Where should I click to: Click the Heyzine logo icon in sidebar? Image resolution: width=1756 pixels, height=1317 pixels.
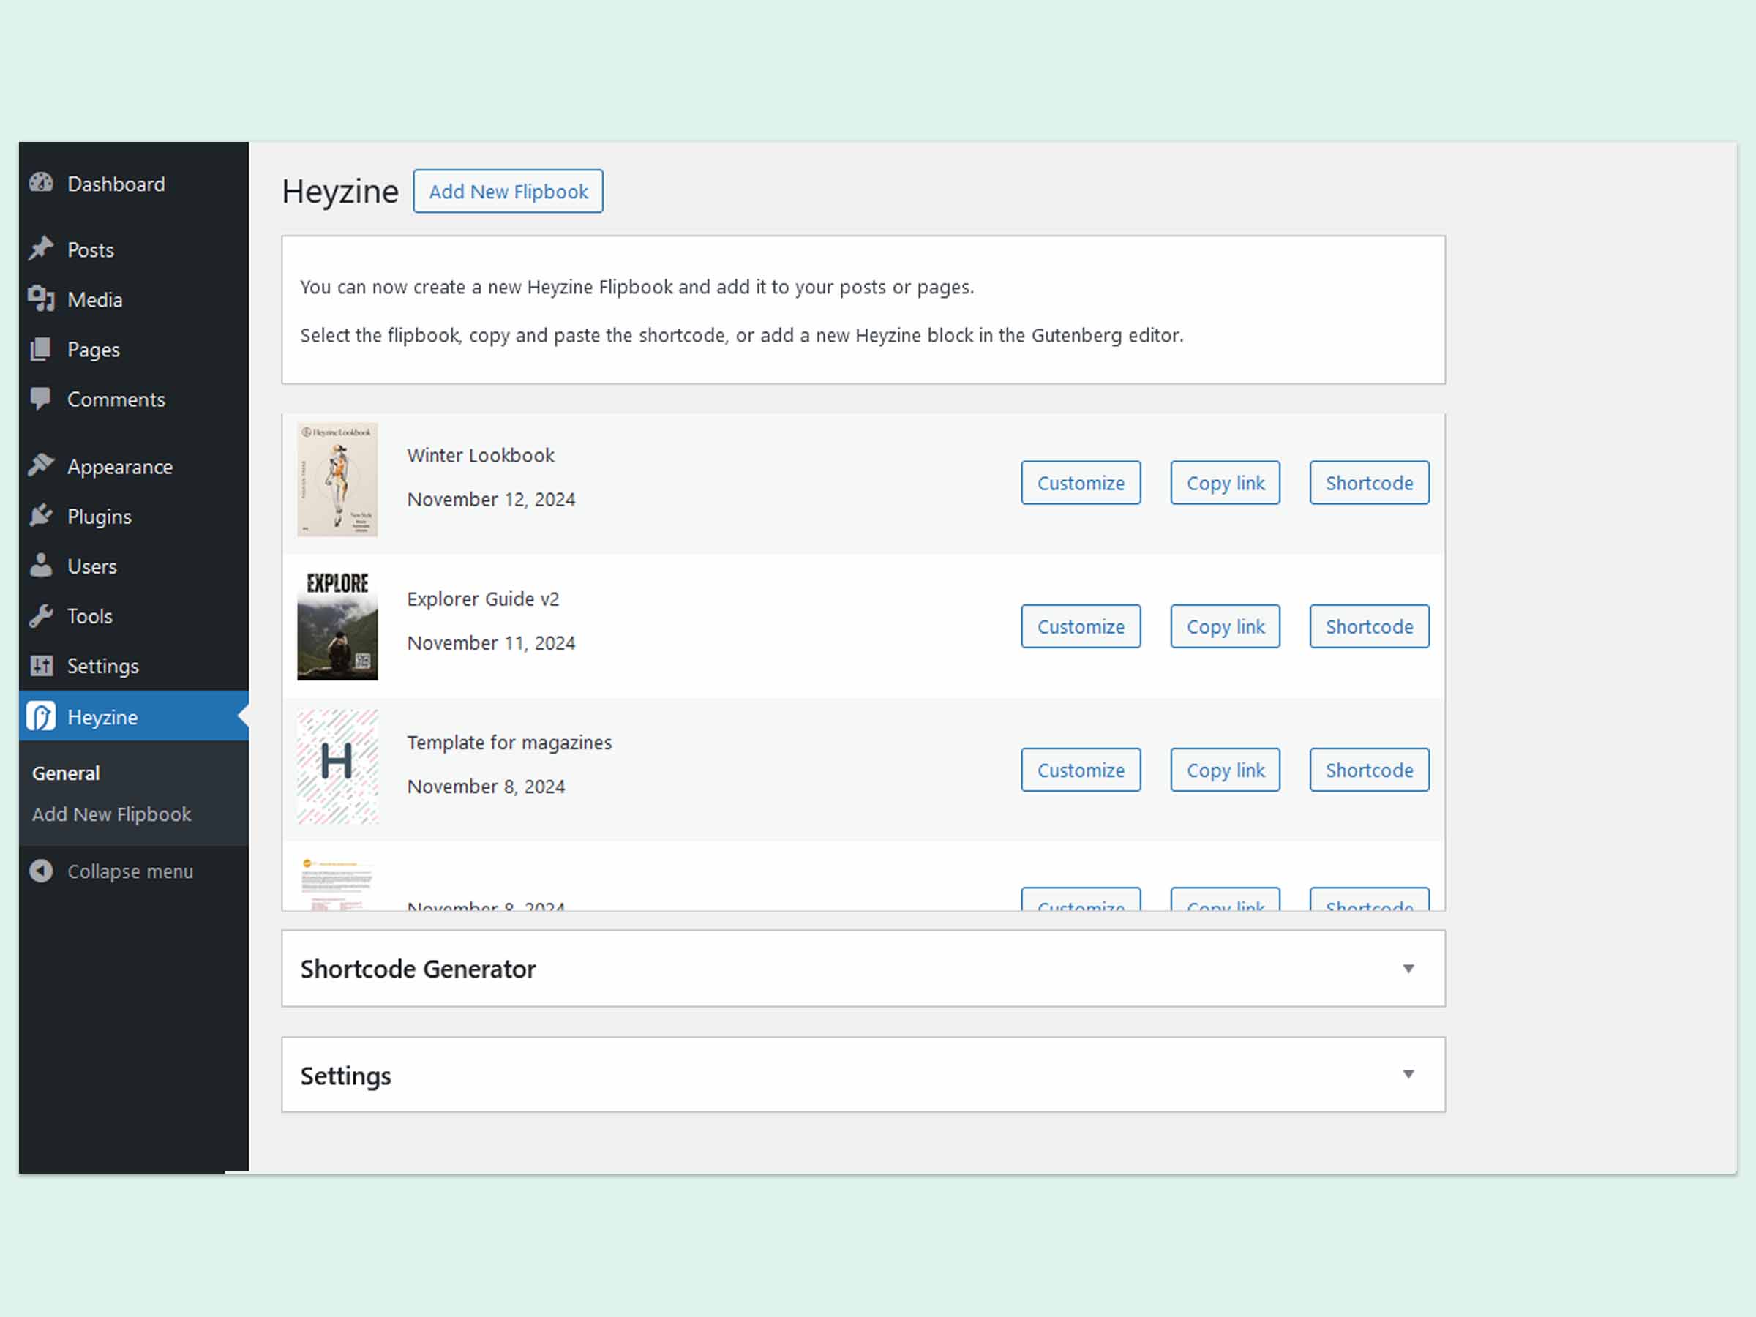click(x=41, y=716)
